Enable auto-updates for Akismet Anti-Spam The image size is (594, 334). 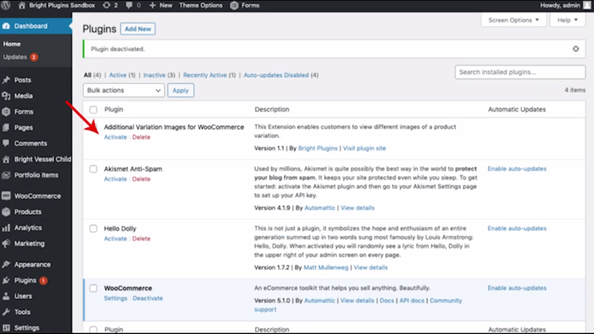[517, 169]
